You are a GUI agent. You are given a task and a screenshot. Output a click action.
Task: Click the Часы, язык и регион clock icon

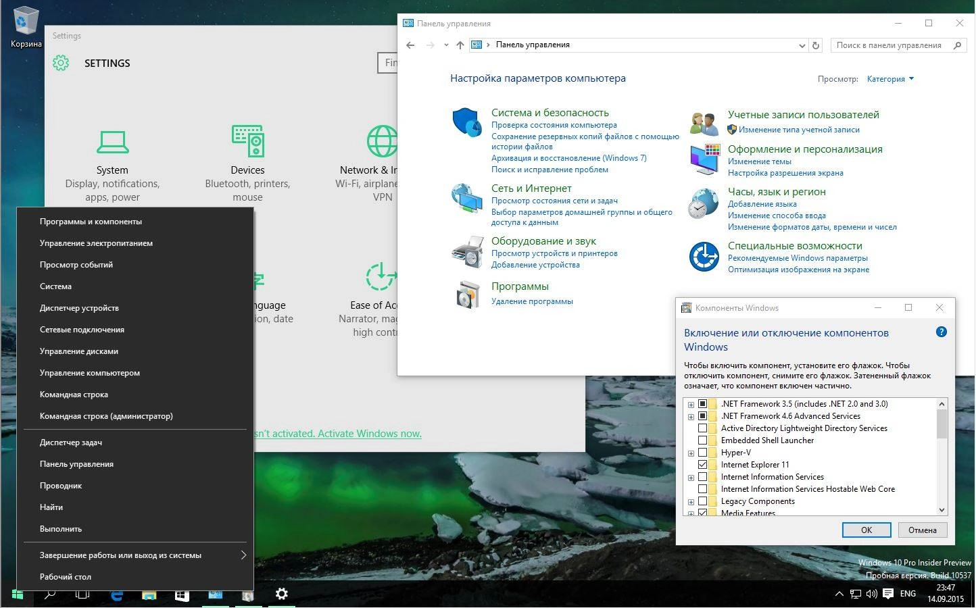(x=704, y=203)
